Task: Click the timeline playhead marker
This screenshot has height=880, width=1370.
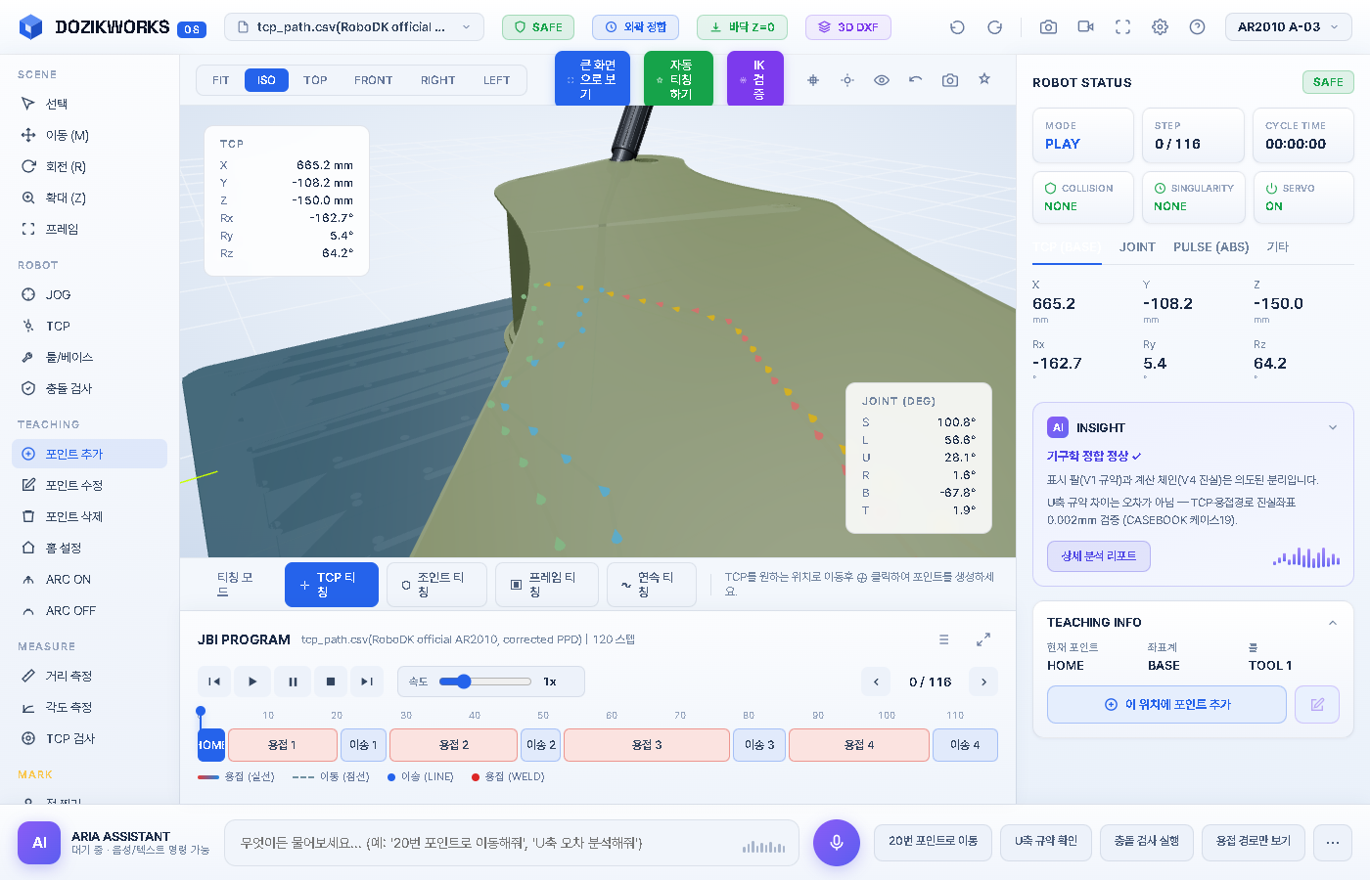Action: [x=201, y=712]
